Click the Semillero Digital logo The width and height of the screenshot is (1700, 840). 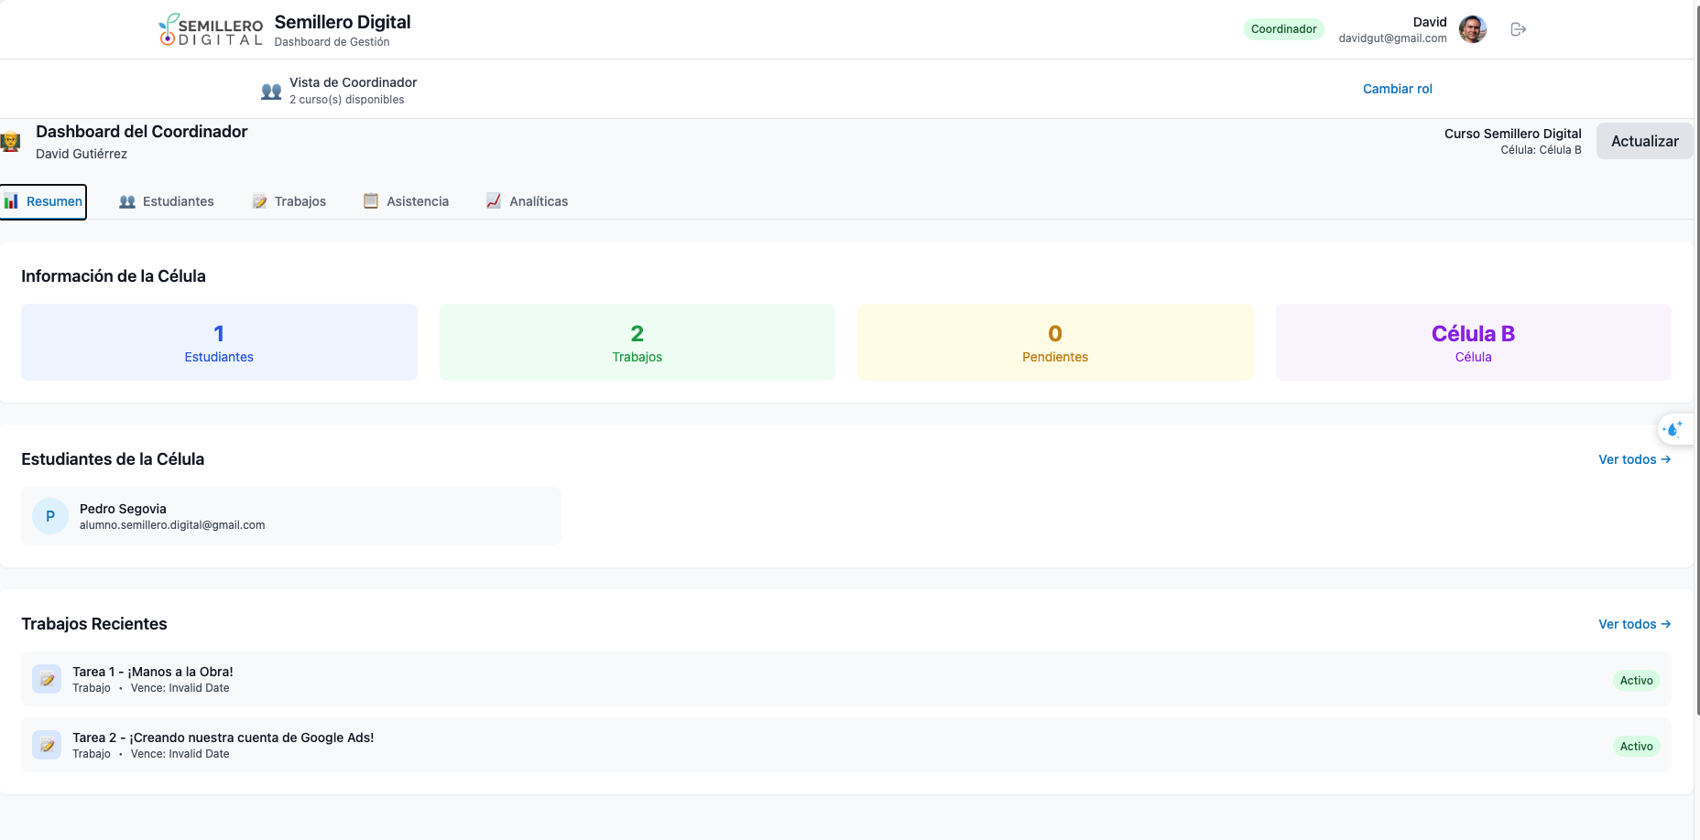[x=211, y=29]
